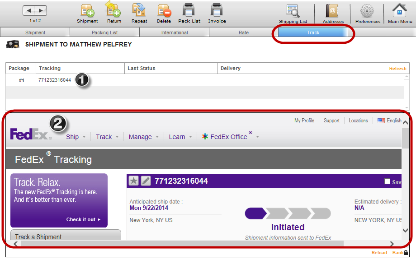416x260 pixels.
Task: Create a Return shipment
Action: (114, 13)
